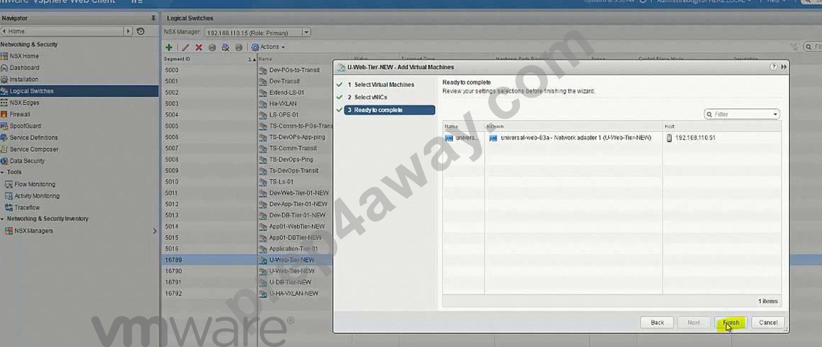The width and height of the screenshot is (822, 347).
Task: Select the U-DB-Tier-NEW switch row
Action: point(290,283)
